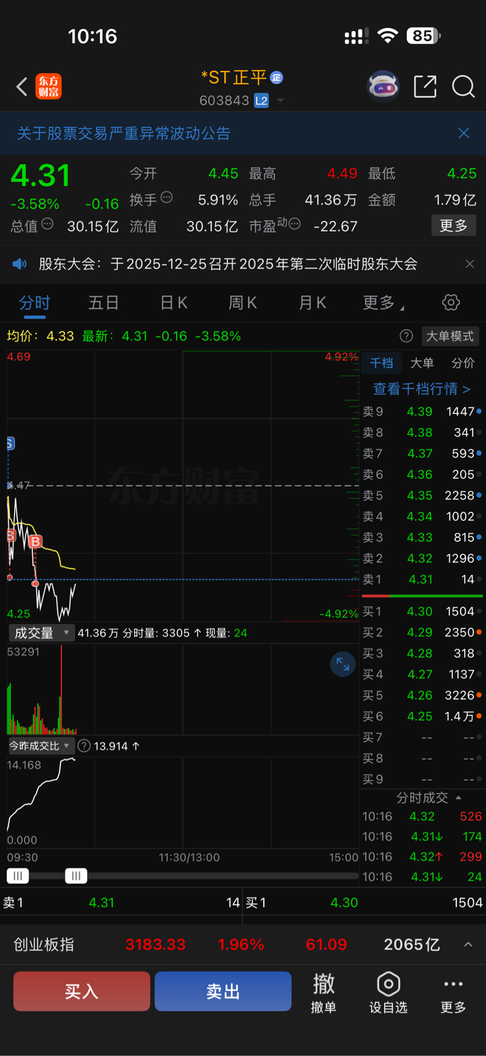Tap the blue 卖出 button
The image size is (486, 1056).
click(x=223, y=991)
